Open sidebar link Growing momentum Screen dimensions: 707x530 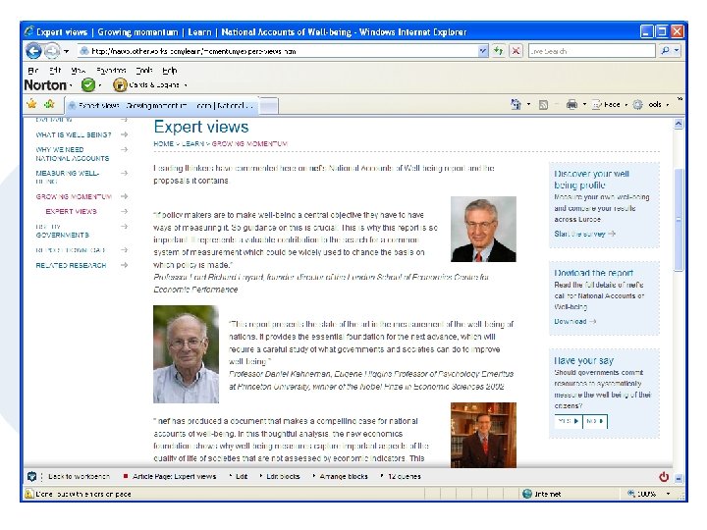coord(74,196)
